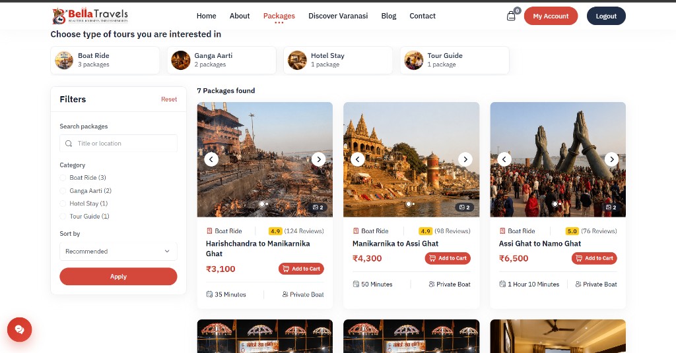Click carousel dot on Manikarnika to Assi image
676x353 pixels.
[x=408, y=204]
